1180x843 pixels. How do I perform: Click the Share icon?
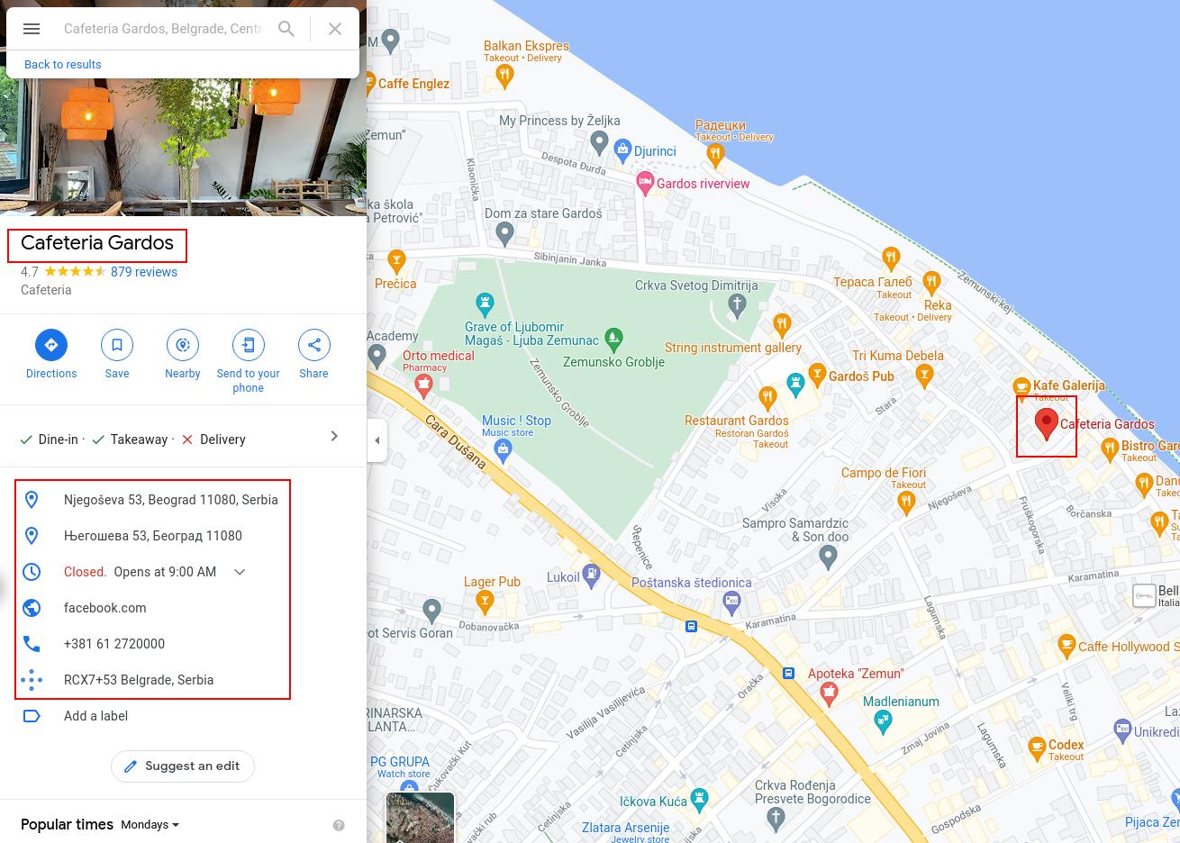coord(314,345)
